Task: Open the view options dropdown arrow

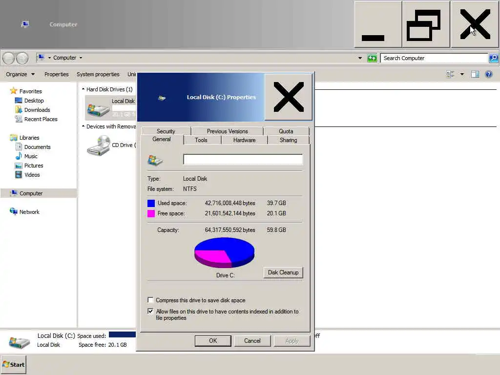Action: pyautogui.click(x=462, y=74)
